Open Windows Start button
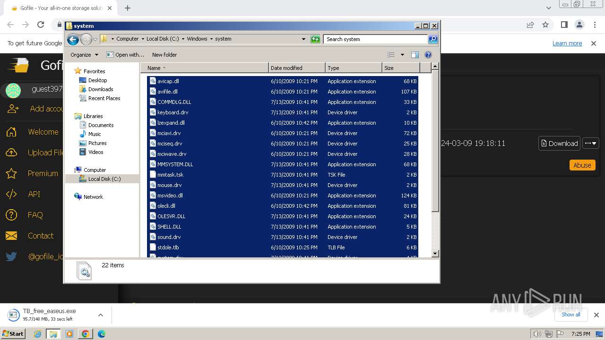Viewport: 605px width, 340px height. (x=13, y=334)
